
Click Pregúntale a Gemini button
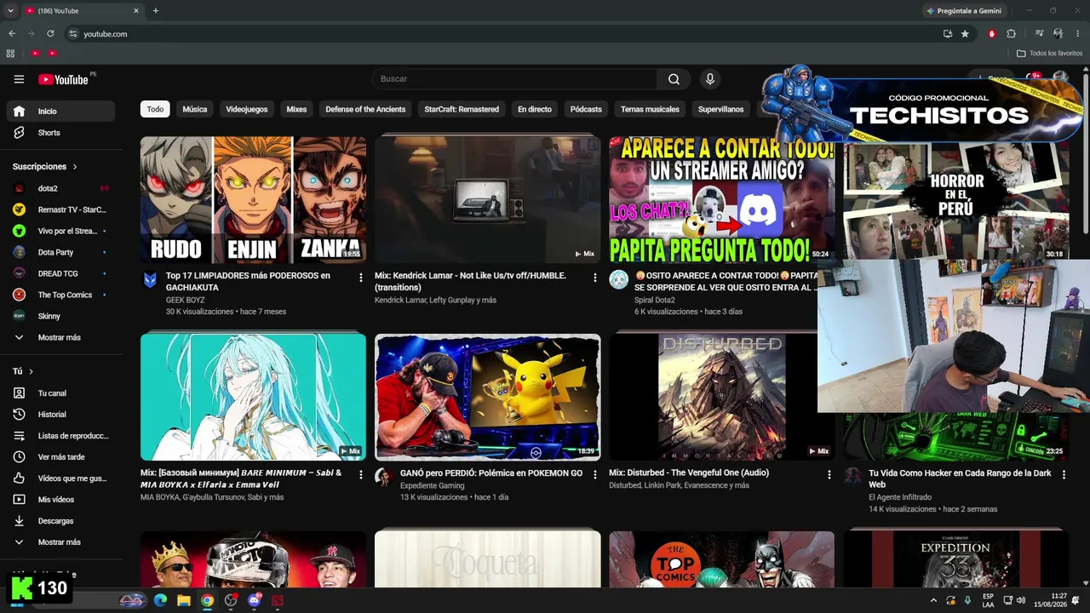click(x=964, y=11)
